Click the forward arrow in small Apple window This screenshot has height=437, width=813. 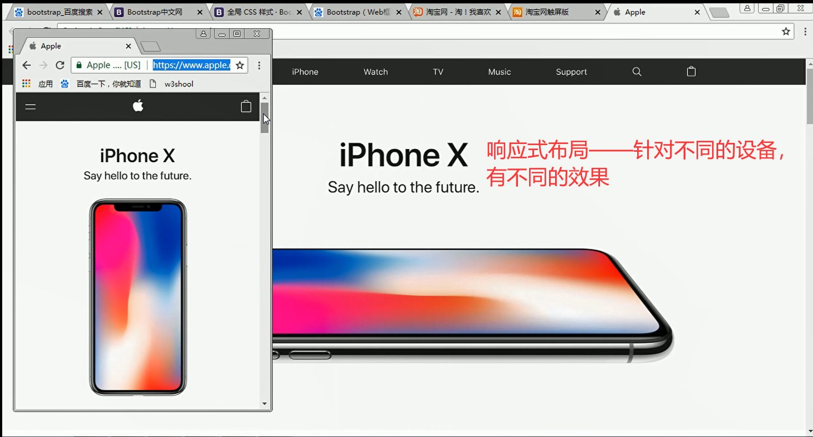(x=43, y=65)
